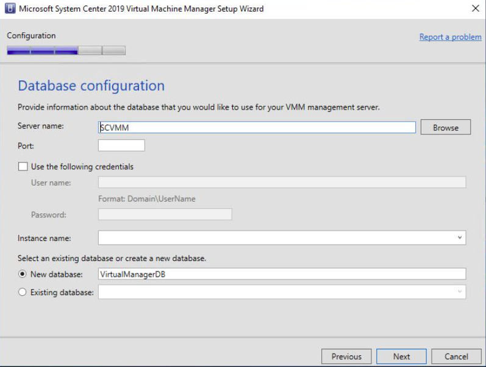Enable Use the following credentials checkbox
The height and width of the screenshot is (367, 486).
[23, 167]
